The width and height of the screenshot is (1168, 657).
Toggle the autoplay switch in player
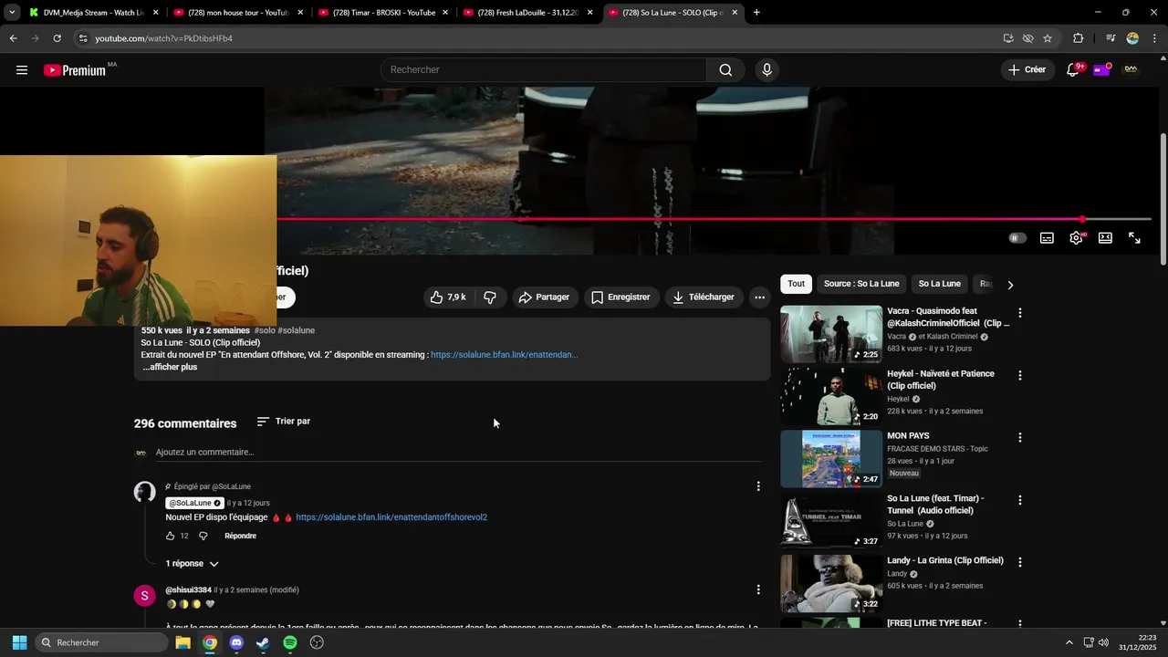pyautogui.click(x=1017, y=238)
